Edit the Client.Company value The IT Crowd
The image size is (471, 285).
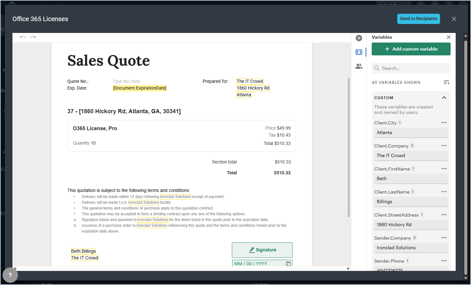point(411,156)
